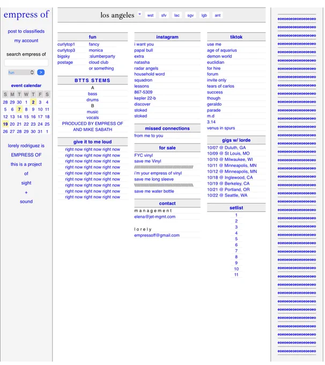
Task: Open the 'tears of carlos' link
Action: [220, 86]
